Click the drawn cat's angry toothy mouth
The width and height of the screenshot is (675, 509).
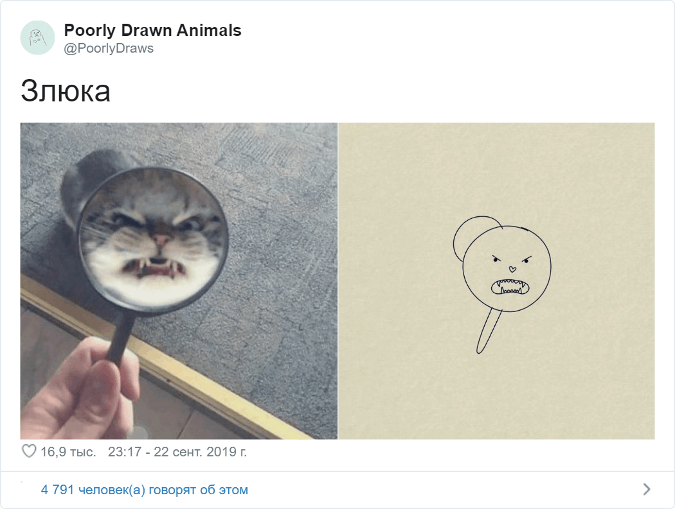(510, 287)
